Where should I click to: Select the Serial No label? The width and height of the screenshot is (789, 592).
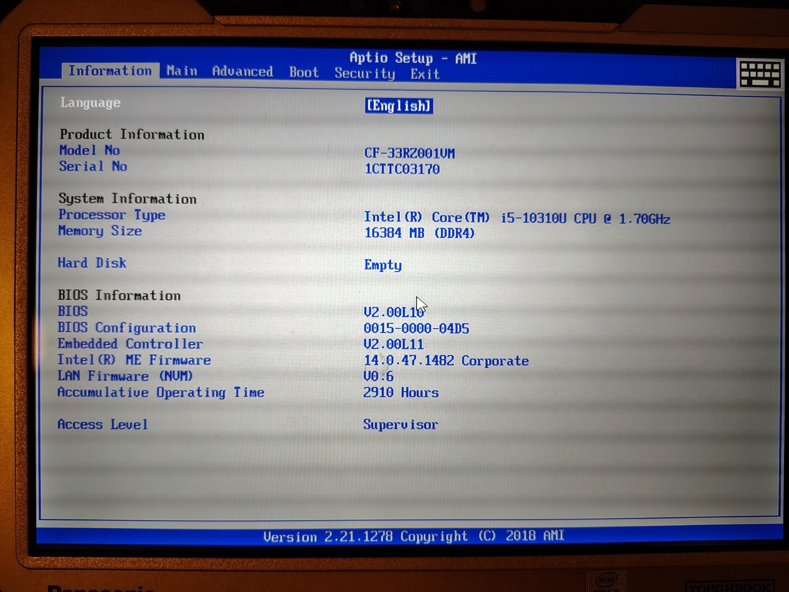pyautogui.click(x=93, y=166)
